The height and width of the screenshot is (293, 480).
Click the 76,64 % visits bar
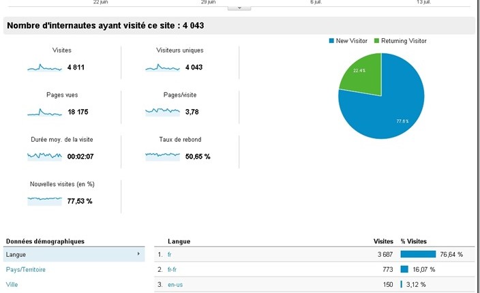(417, 254)
